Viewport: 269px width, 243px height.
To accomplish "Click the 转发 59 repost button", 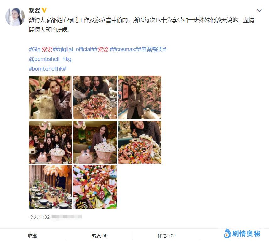I will point(100,235).
